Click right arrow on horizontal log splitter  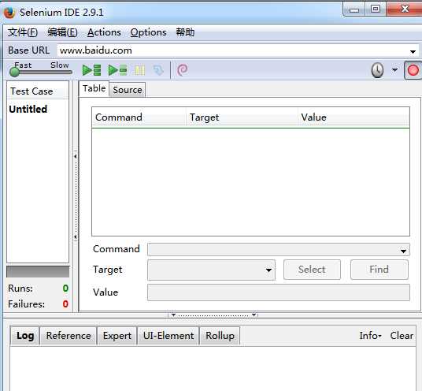[x=254, y=315]
